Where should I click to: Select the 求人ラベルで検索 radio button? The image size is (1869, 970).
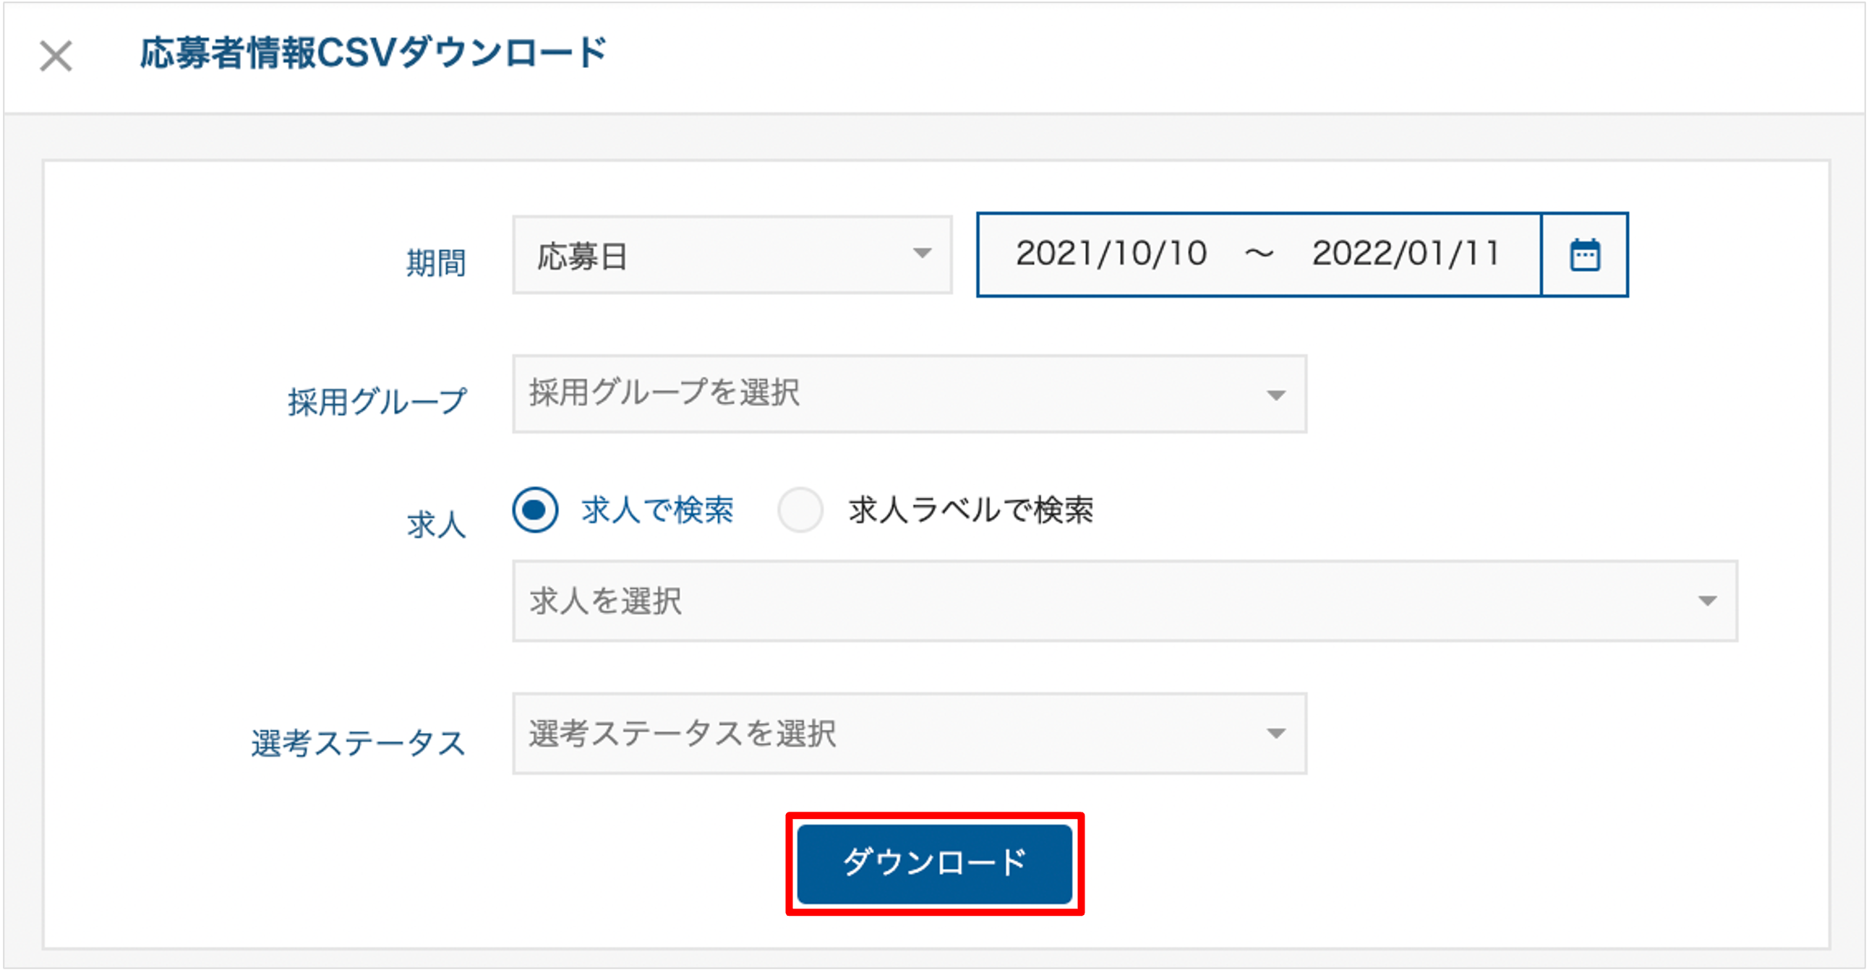[800, 510]
